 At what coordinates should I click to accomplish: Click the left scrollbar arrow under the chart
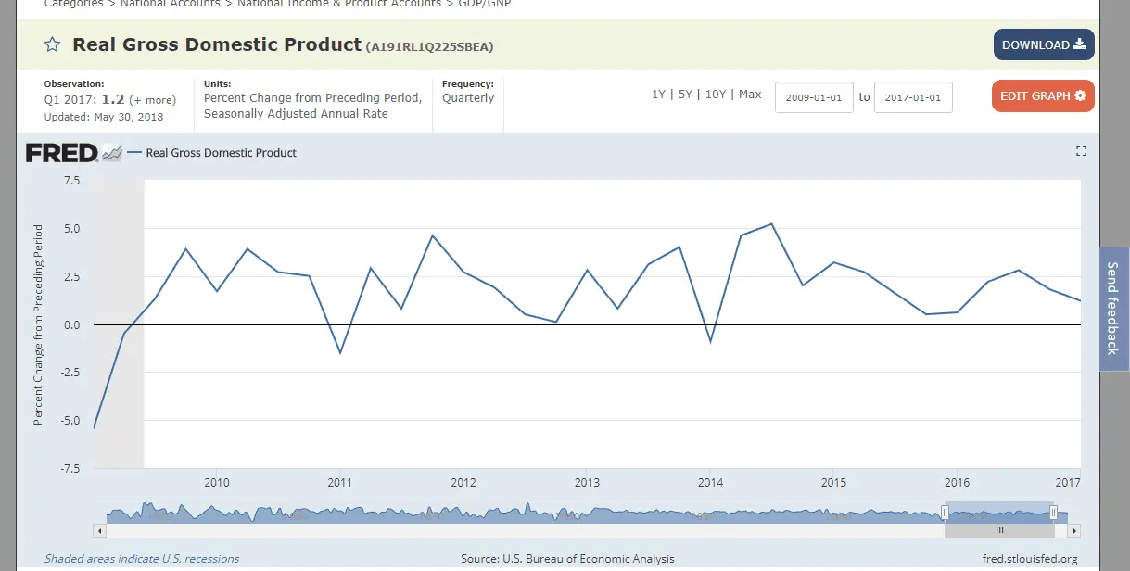coord(99,531)
